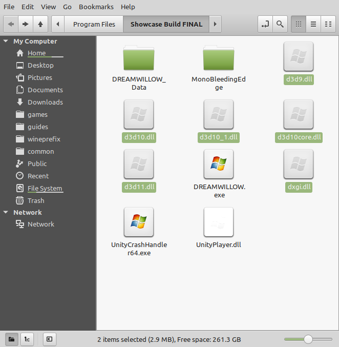The image size is (339, 347).
Task: Open the common bookmark folder
Action: (x=48, y=152)
